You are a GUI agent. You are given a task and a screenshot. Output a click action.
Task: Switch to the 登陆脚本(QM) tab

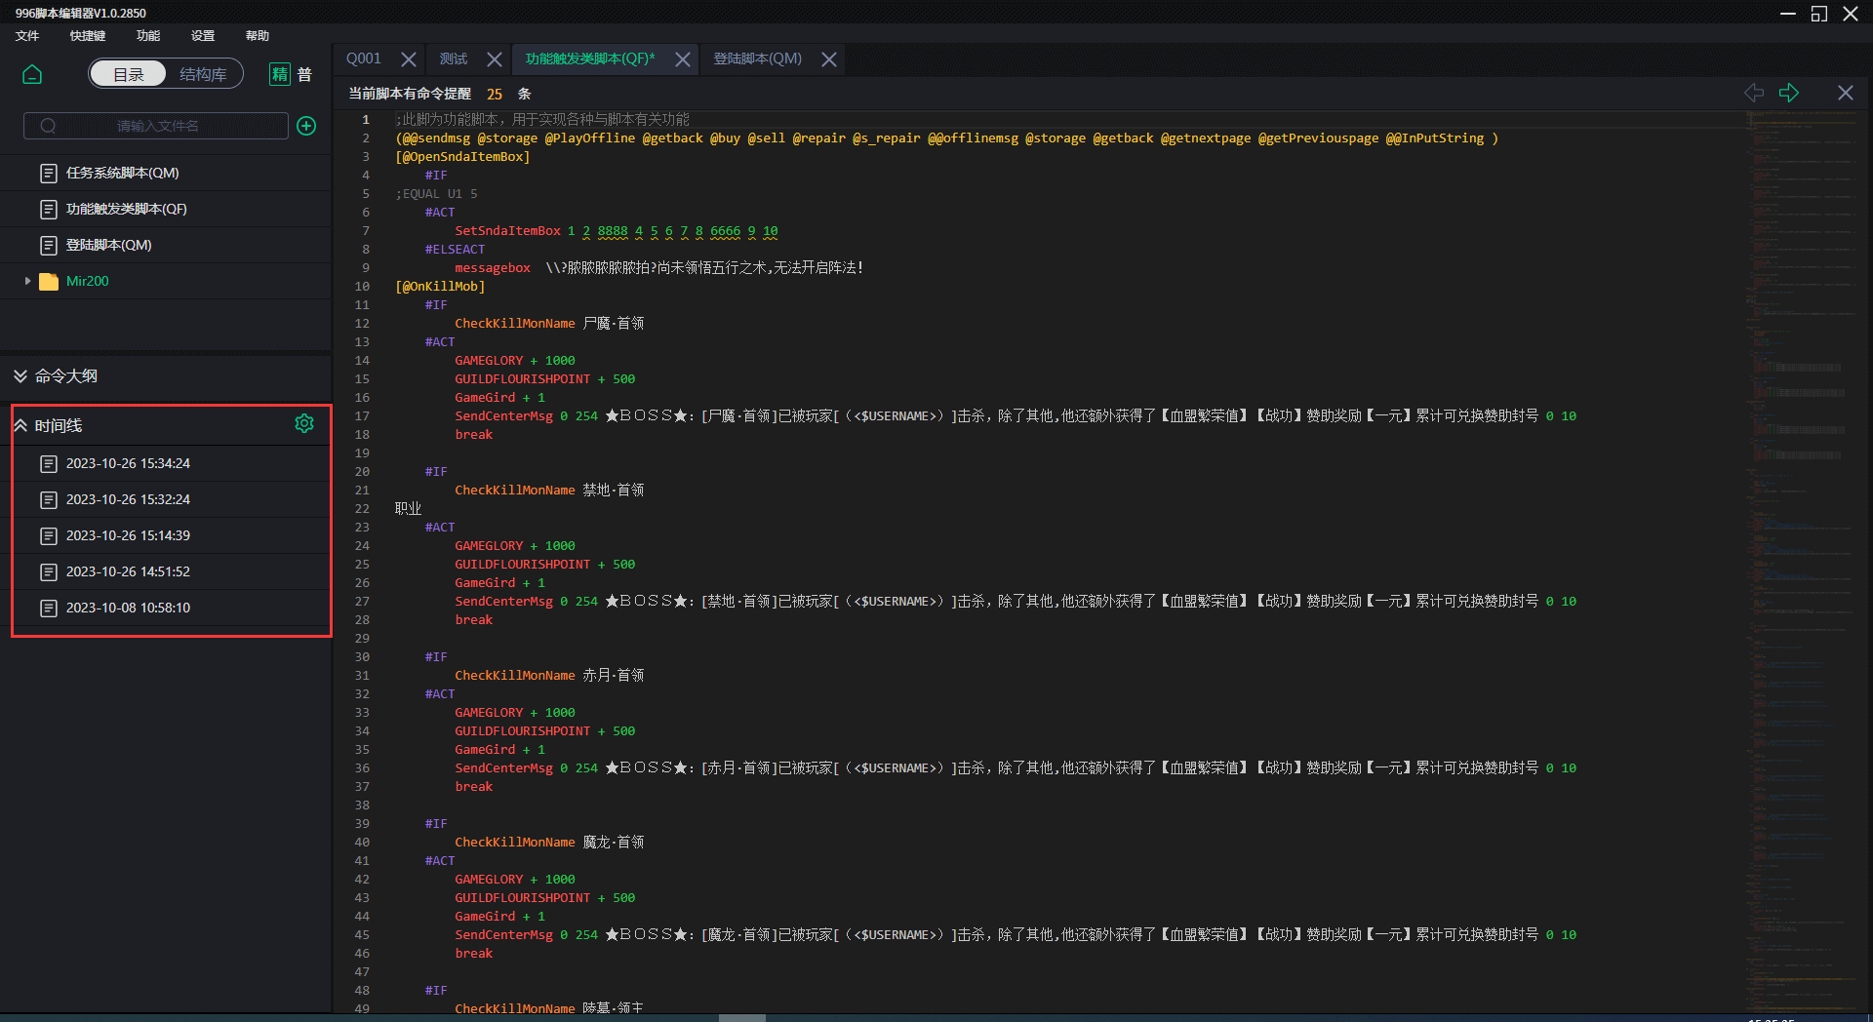[758, 59]
